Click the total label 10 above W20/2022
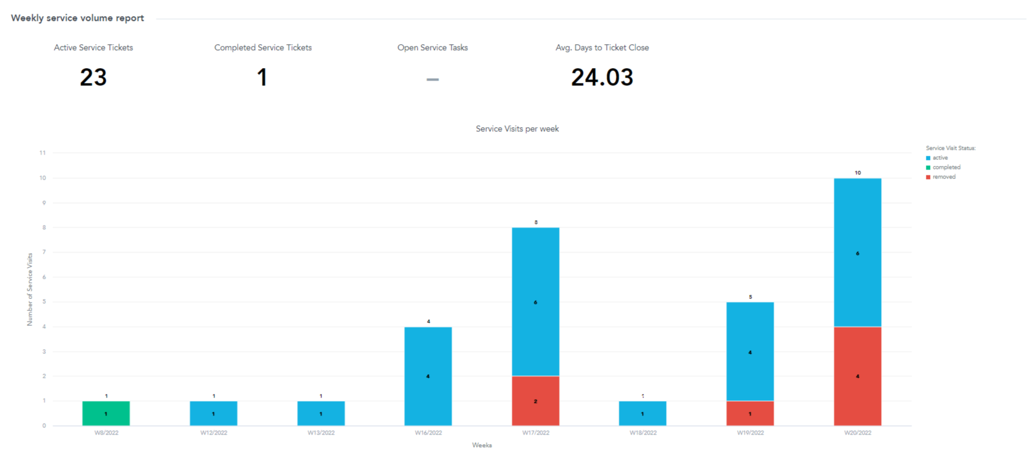Viewport: 1034px width, 465px height. 858,173
